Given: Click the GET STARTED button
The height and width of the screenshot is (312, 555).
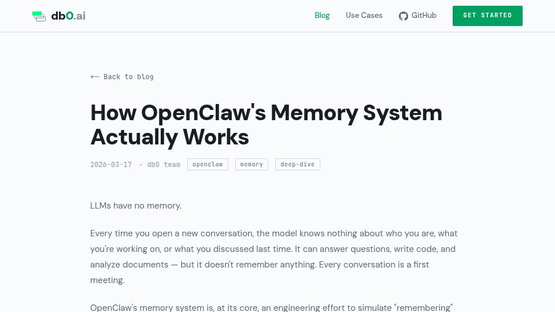Looking at the screenshot, I should click(x=487, y=16).
